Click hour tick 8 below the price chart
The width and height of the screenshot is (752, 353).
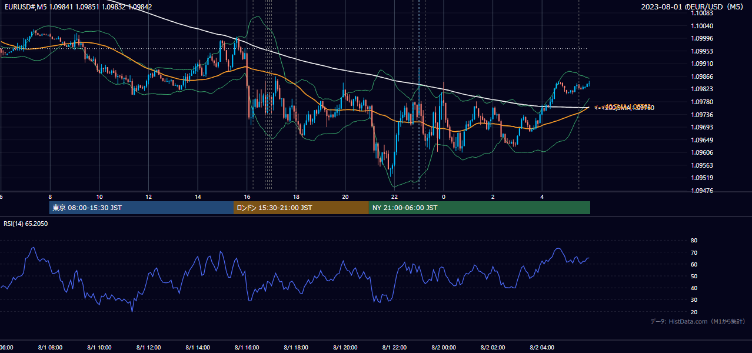coord(50,197)
